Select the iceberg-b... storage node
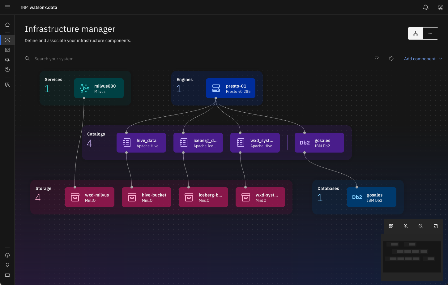This screenshot has width=448, height=285. (203, 197)
